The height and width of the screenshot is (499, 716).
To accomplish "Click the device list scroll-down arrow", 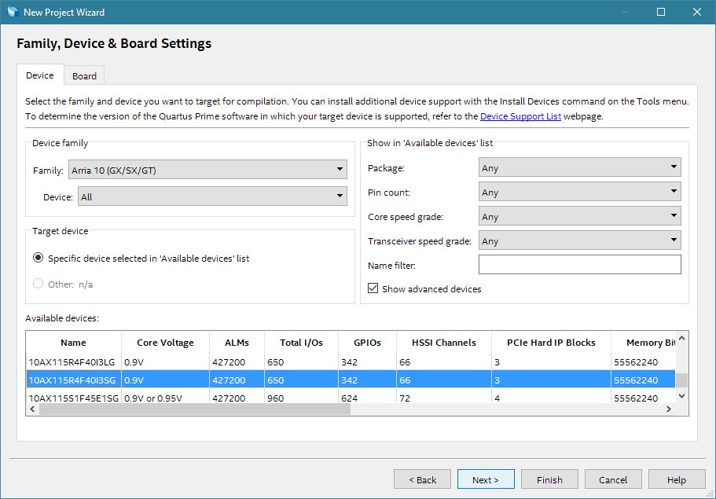I will point(682,397).
